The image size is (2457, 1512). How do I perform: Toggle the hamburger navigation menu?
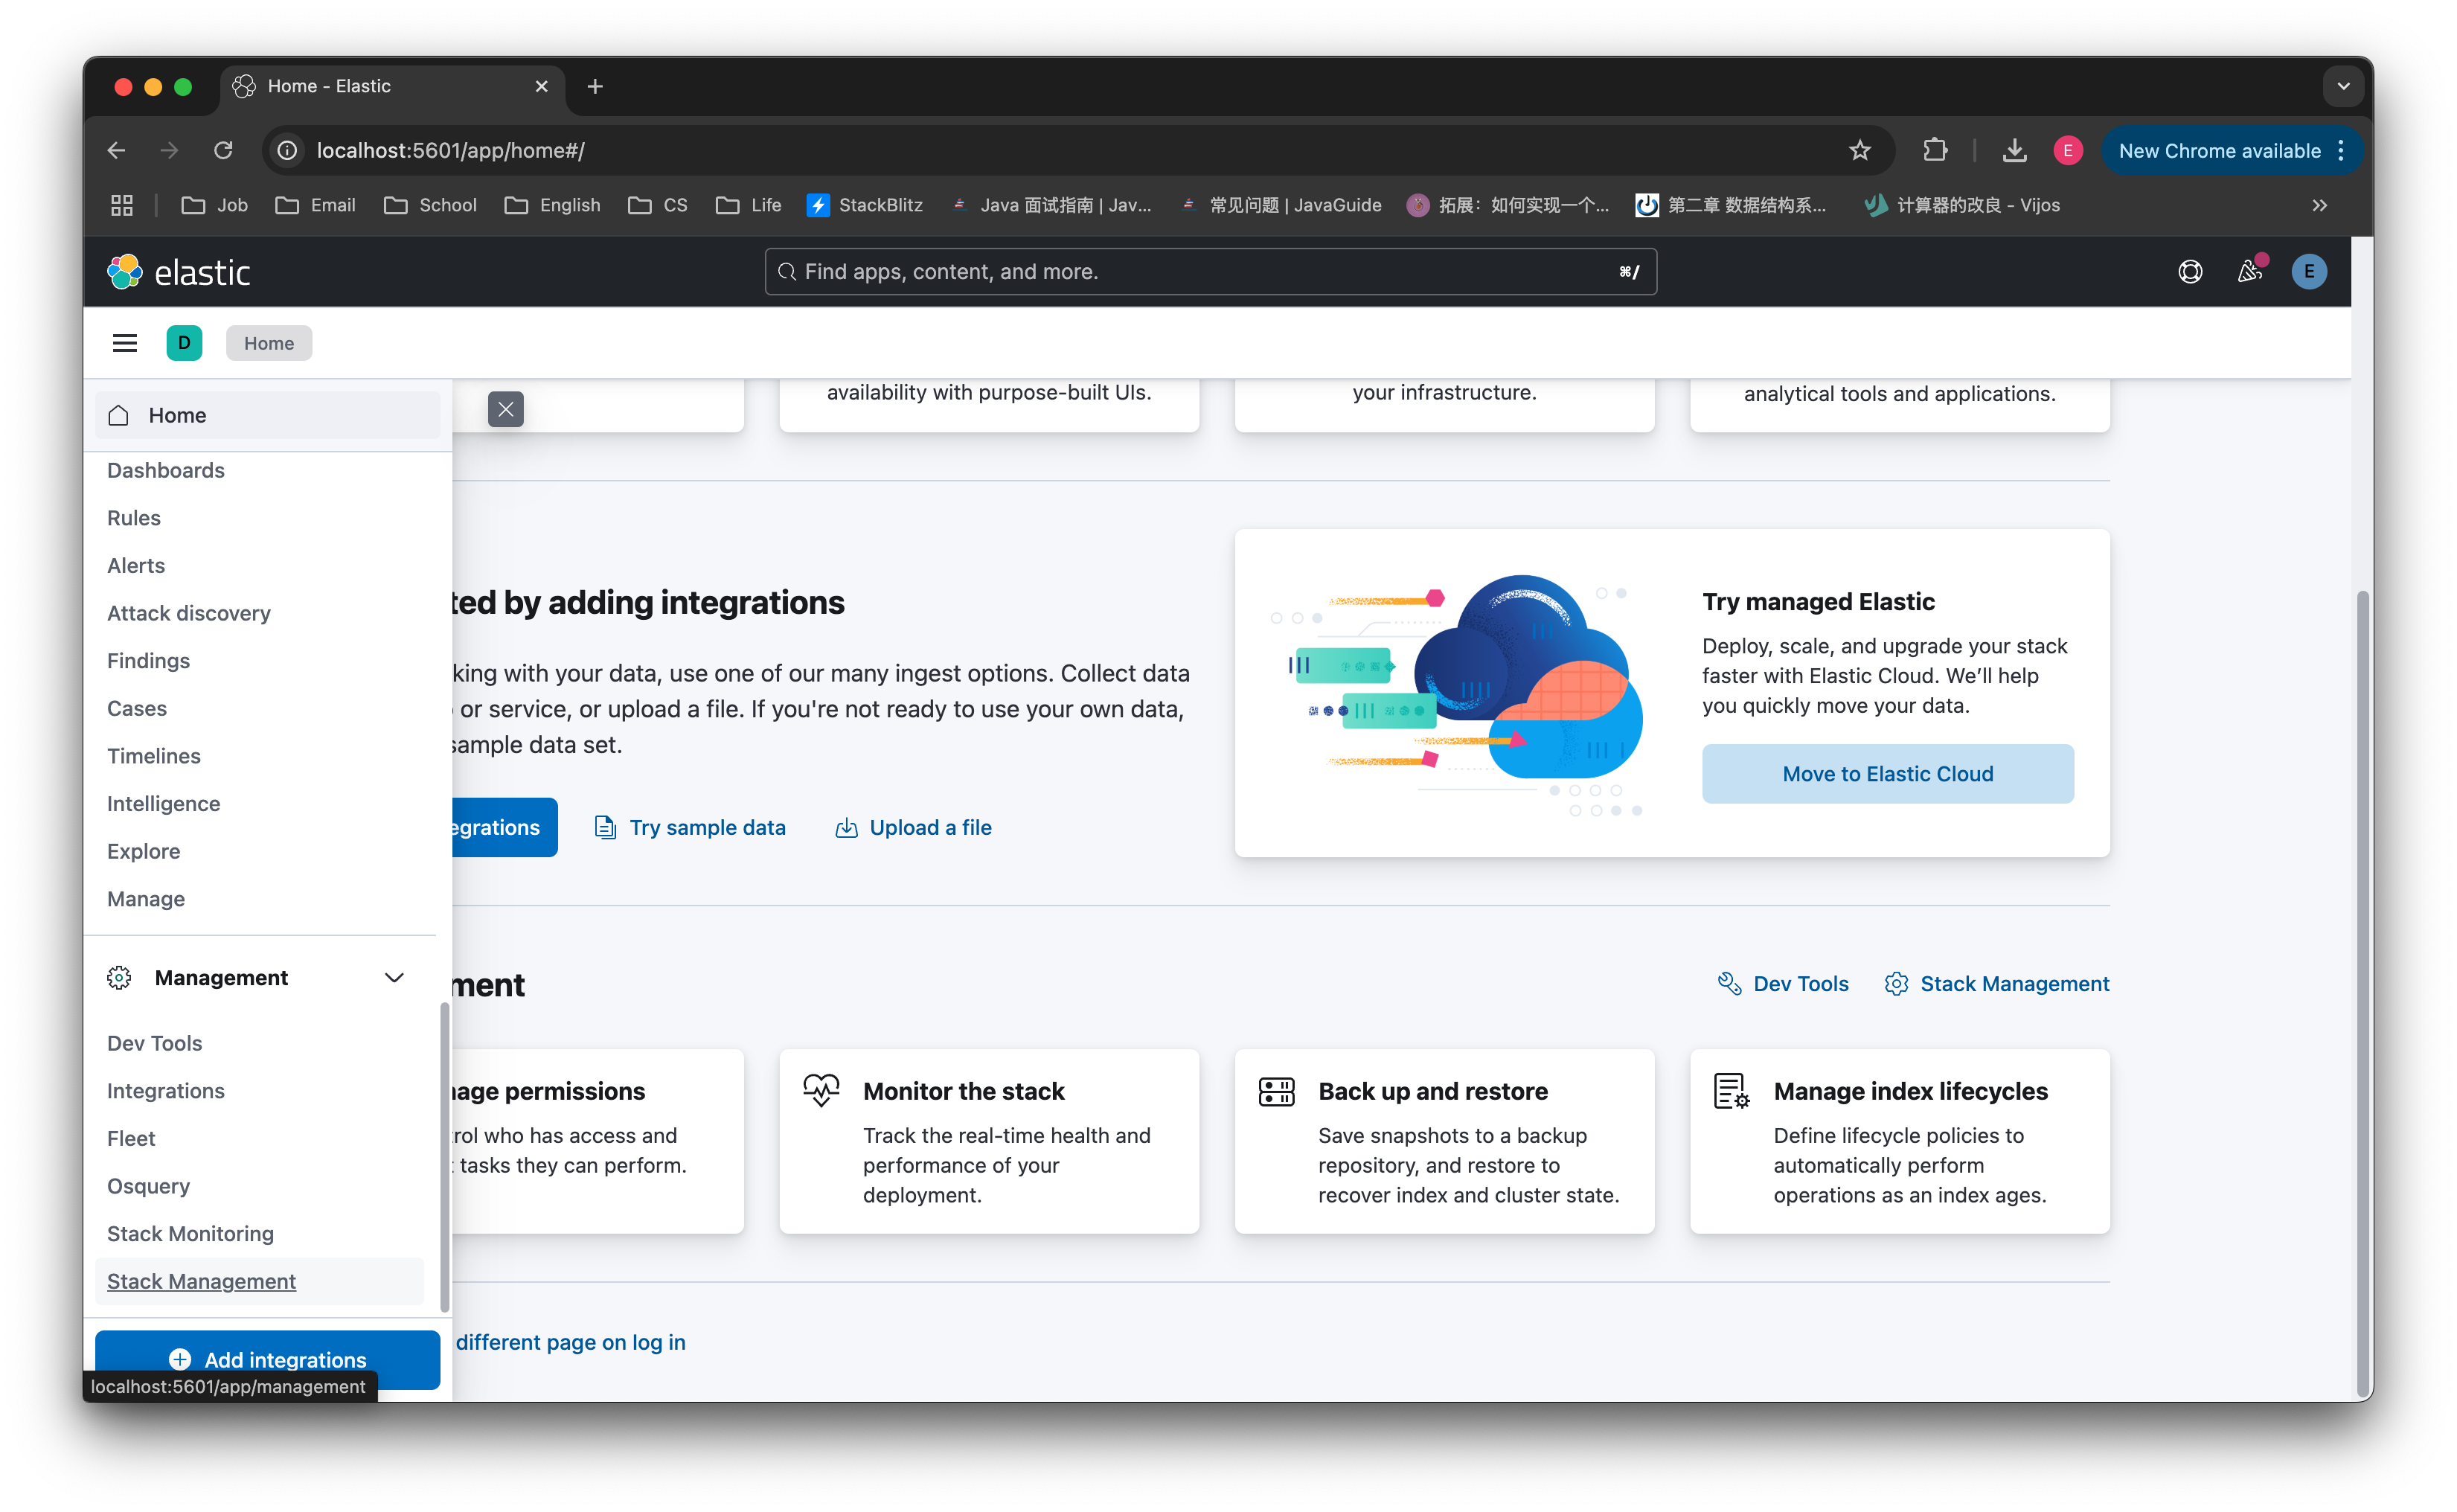point(125,343)
